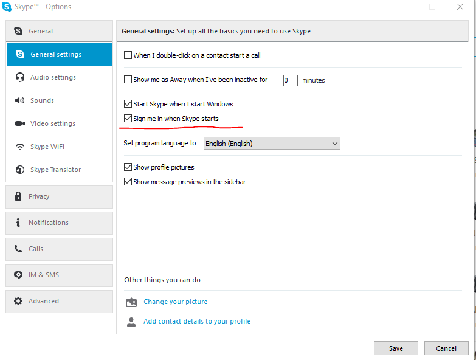The height and width of the screenshot is (360, 476).
Task: Click the Skype WiFi signal icon
Action: pyautogui.click(x=20, y=147)
